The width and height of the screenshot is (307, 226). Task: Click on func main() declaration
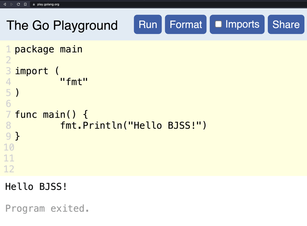click(51, 115)
